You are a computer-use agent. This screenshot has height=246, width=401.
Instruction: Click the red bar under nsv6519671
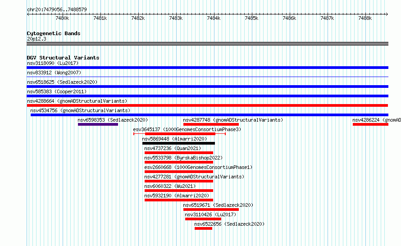coord(211,210)
